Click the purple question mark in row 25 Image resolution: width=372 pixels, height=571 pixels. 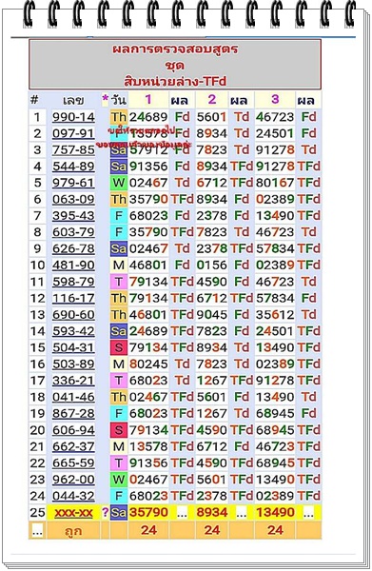106,512
